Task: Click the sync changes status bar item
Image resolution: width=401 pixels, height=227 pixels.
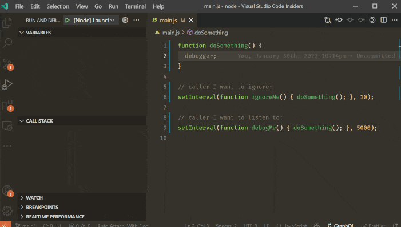Action: click(53, 225)
